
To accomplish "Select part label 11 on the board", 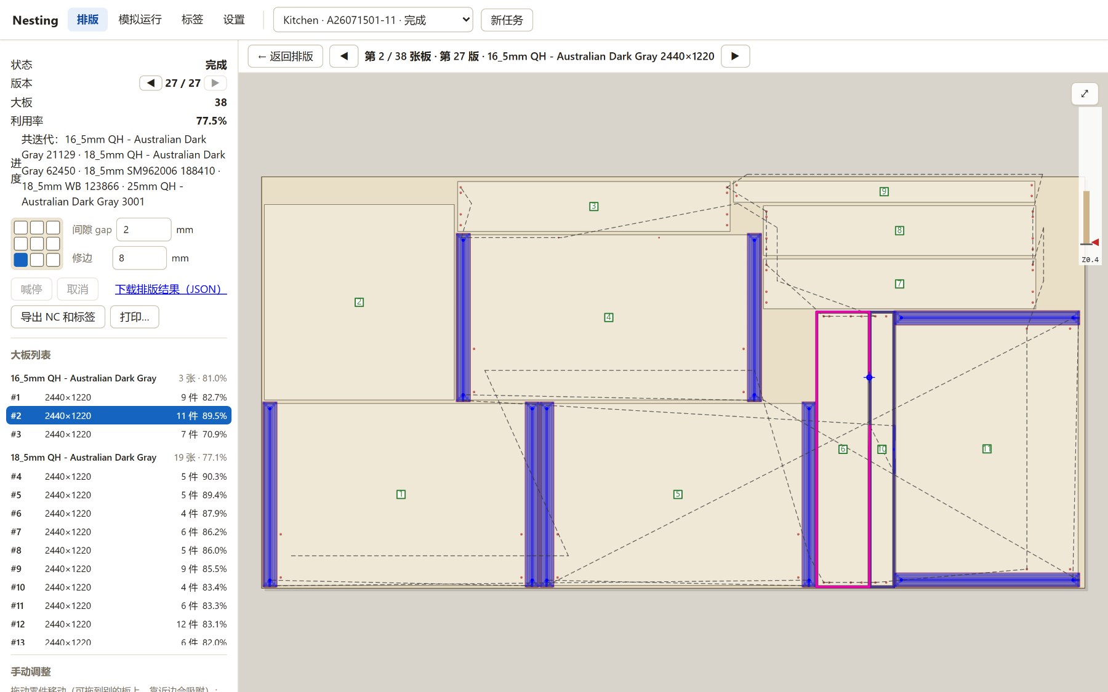I will point(987,449).
